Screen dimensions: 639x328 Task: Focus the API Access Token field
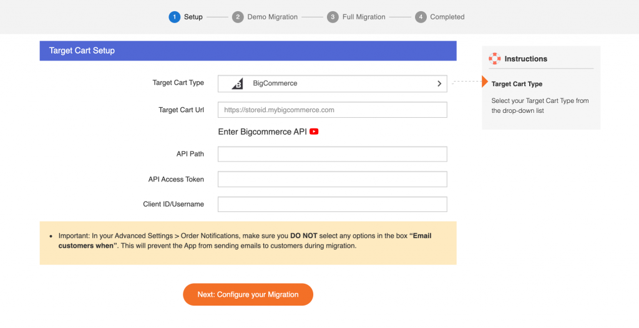click(x=332, y=180)
